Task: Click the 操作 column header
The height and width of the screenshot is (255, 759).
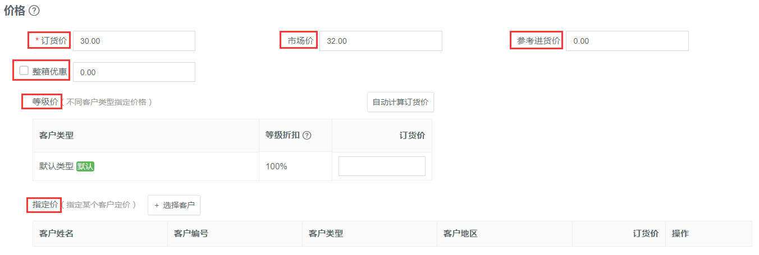Action: (680, 234)
